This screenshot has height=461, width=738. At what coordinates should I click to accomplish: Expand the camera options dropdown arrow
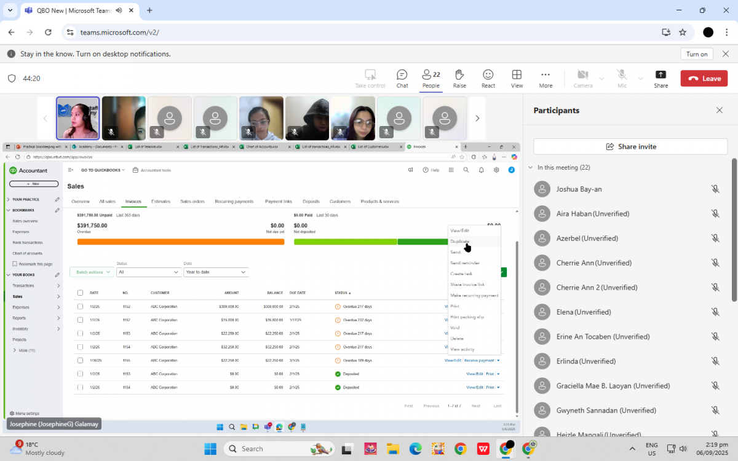(x=601, y=79)
